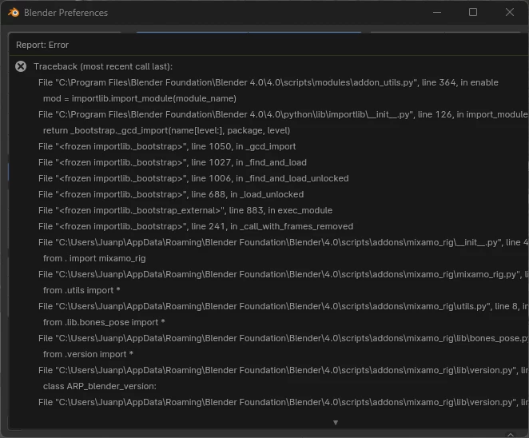Click "from .lib.bones_pose import *" line
The width and height of the screenshot is (529, 438).
pyautogui.click(x=104, y=323)
